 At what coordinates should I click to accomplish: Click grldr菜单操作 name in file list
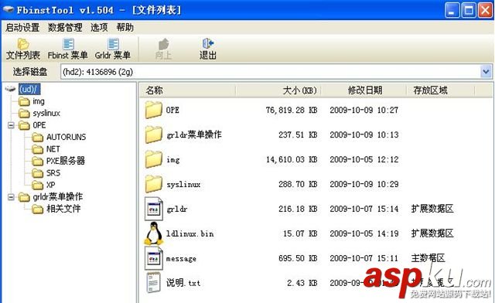coord(194,134)
